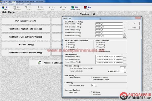Browse for Disk F2 database path
The width and height of the screenshot is (152, 101).
coord(125,36)
